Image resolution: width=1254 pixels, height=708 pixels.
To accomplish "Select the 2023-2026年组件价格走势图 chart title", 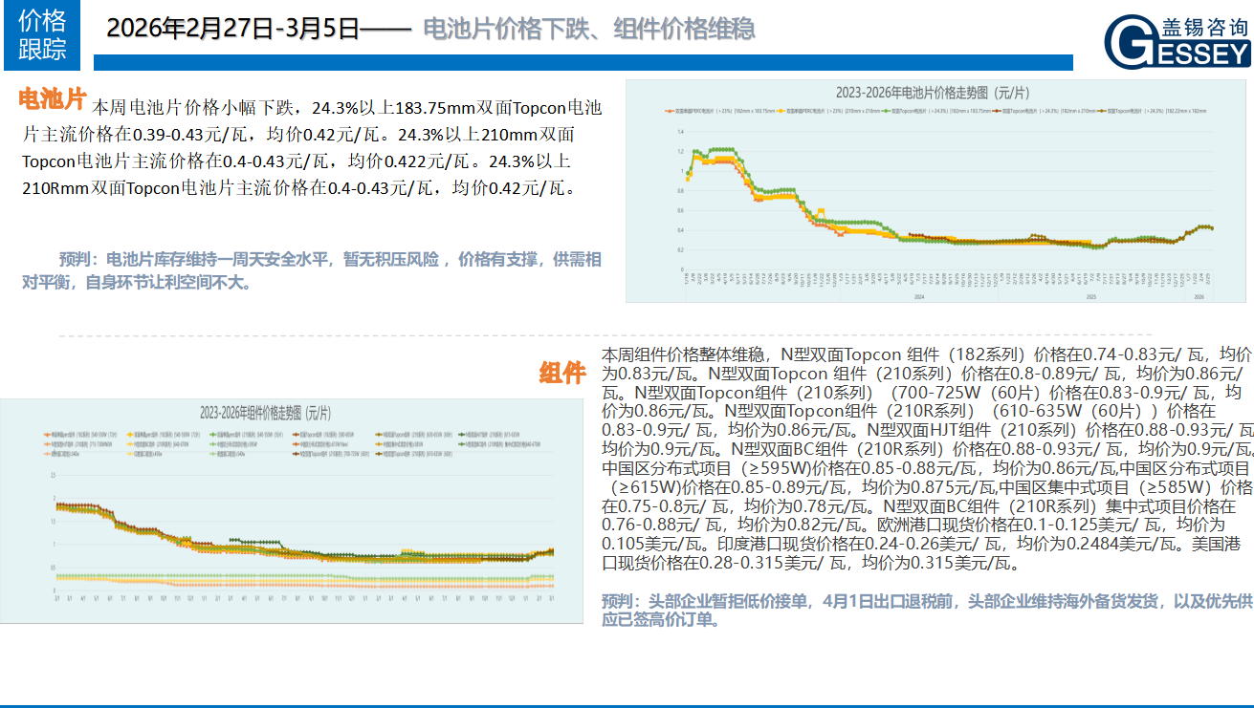I will tap(265, 413).
